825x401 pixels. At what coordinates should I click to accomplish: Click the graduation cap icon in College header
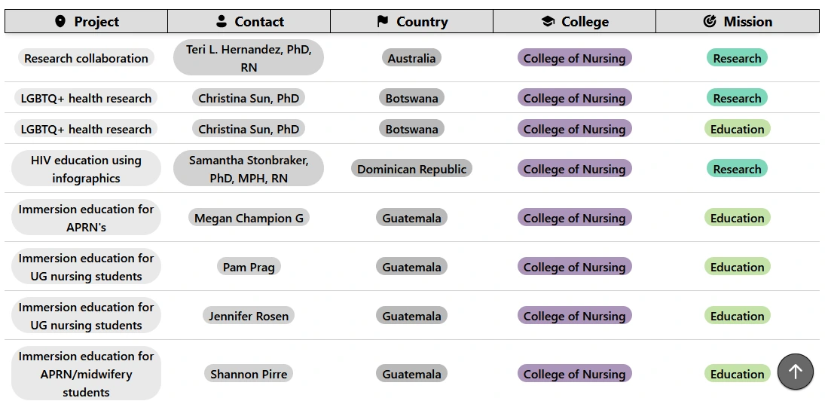click(548, 22)
